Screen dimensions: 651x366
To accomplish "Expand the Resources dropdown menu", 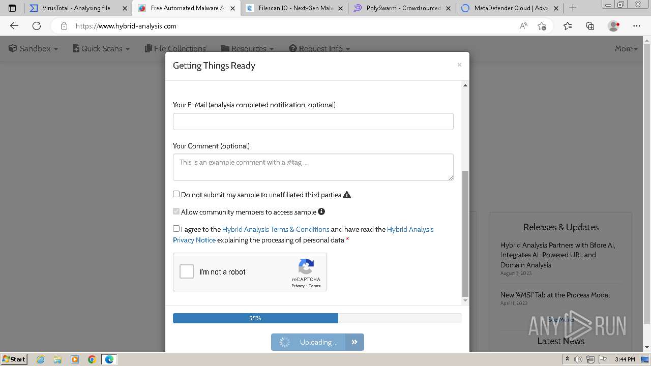I will pos(248,49).
